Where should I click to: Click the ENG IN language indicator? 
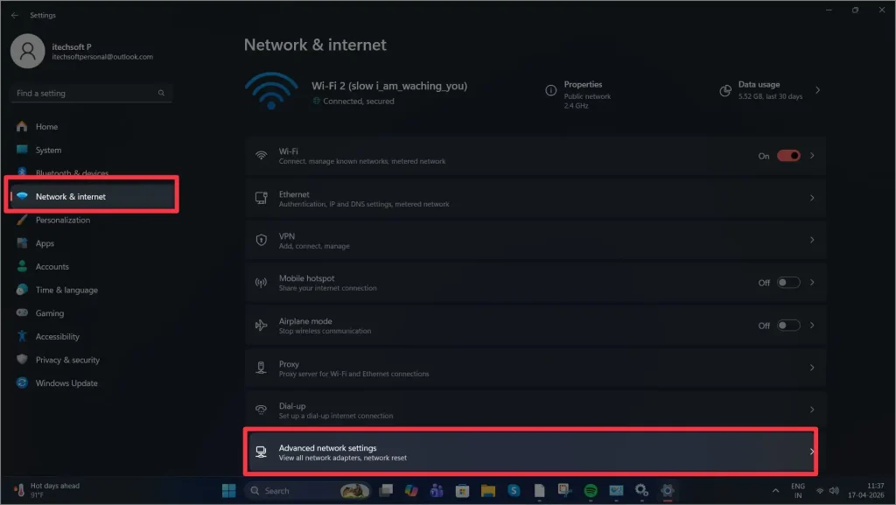click(798, 491)
